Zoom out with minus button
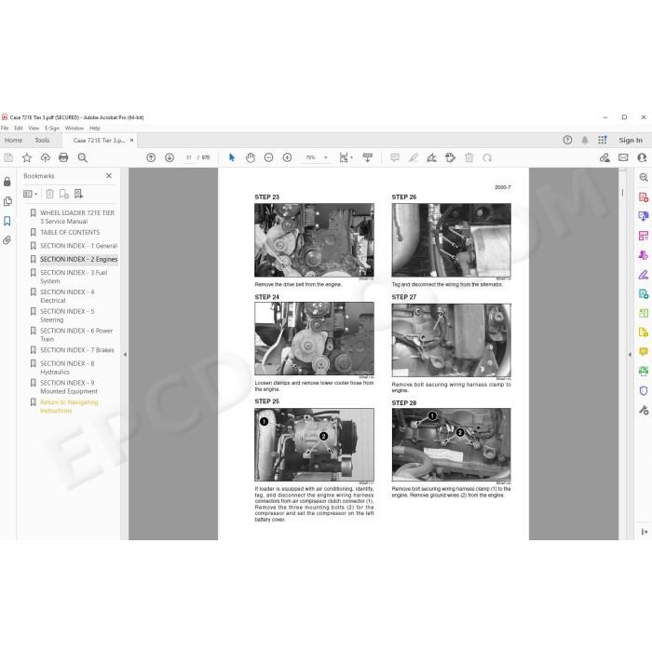Viewport: 652px width, 652px height. pyautogui.click(x=268, y=157)
